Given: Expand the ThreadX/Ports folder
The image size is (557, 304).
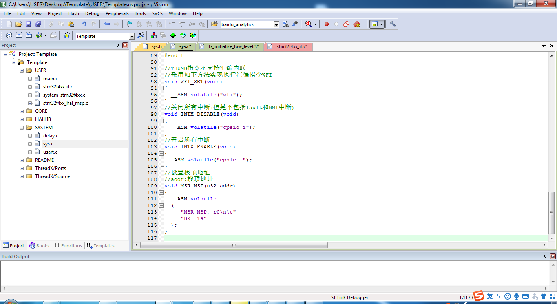Looking at the screenshot, I should click(22, 168).
